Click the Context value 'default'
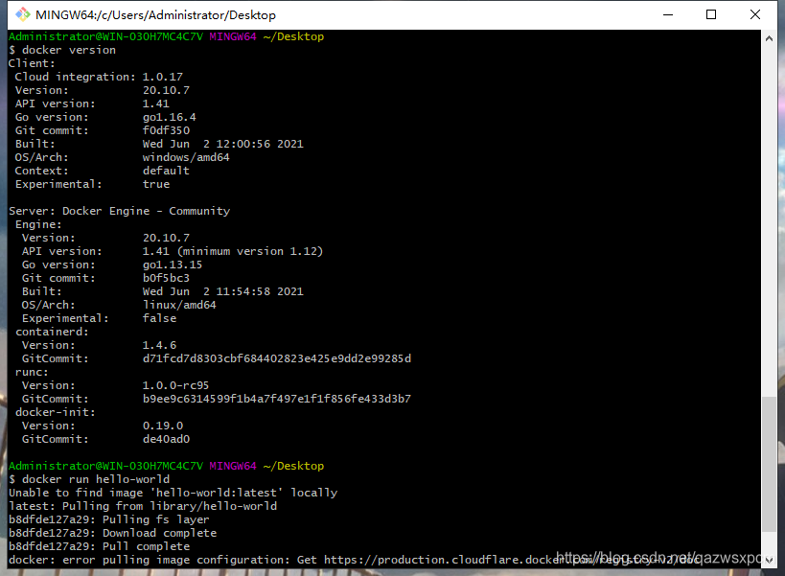The width and height of the screenshot is (785, 576). tap(166, 171)
